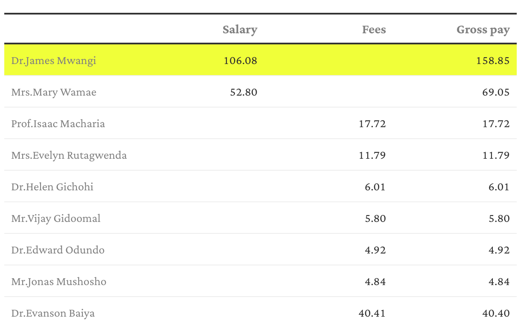Click Mary Wamae's salary value 52.80

(243, 92)
